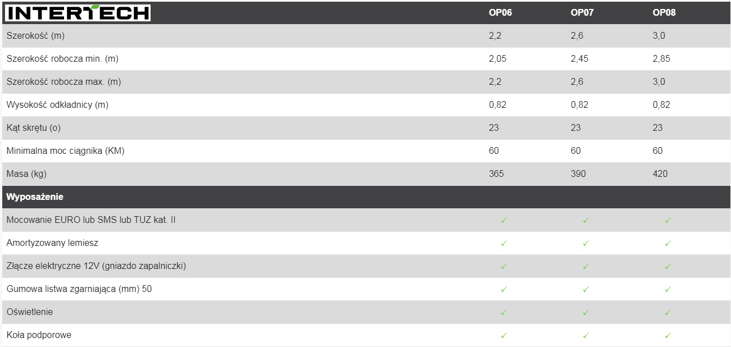Viewport: 731px width, 347px height.
Task: Click OP07 checkmark for Mocowanie EURO row
Action: point(585,221)
